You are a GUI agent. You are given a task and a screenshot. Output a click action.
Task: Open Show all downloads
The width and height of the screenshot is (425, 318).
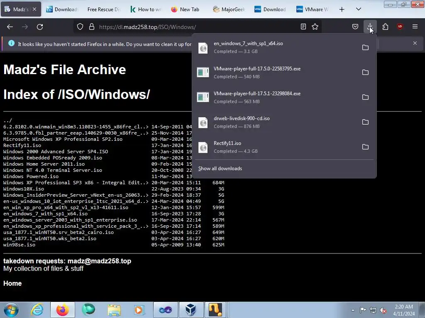(220, 169)
